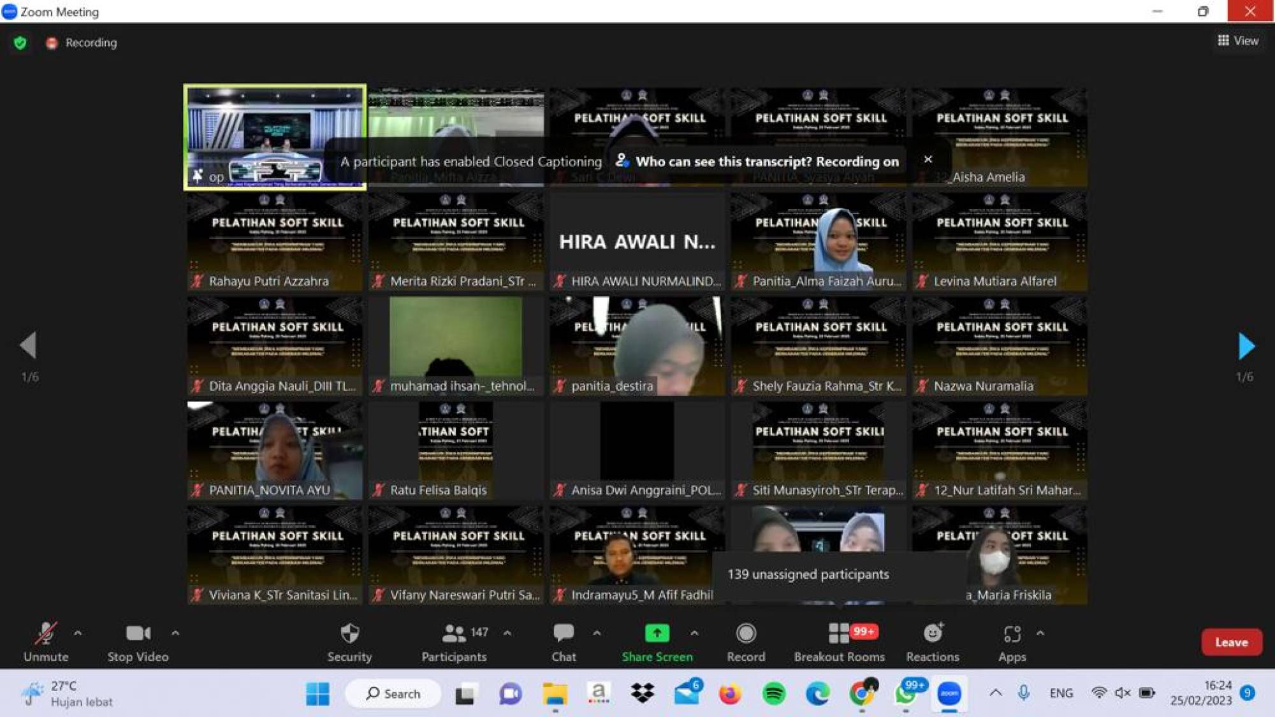Toggle system volume mute in tray
This screenshot has height=717, width=1275.
coord(1123,693)
